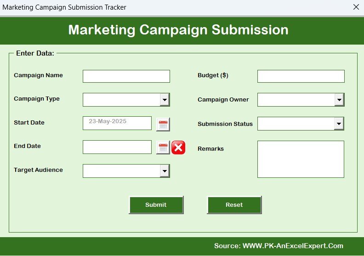Expand the Target Audience dropdown arrow
The height and width of the screenshot is (256, 364).
[x=165, y=171]
